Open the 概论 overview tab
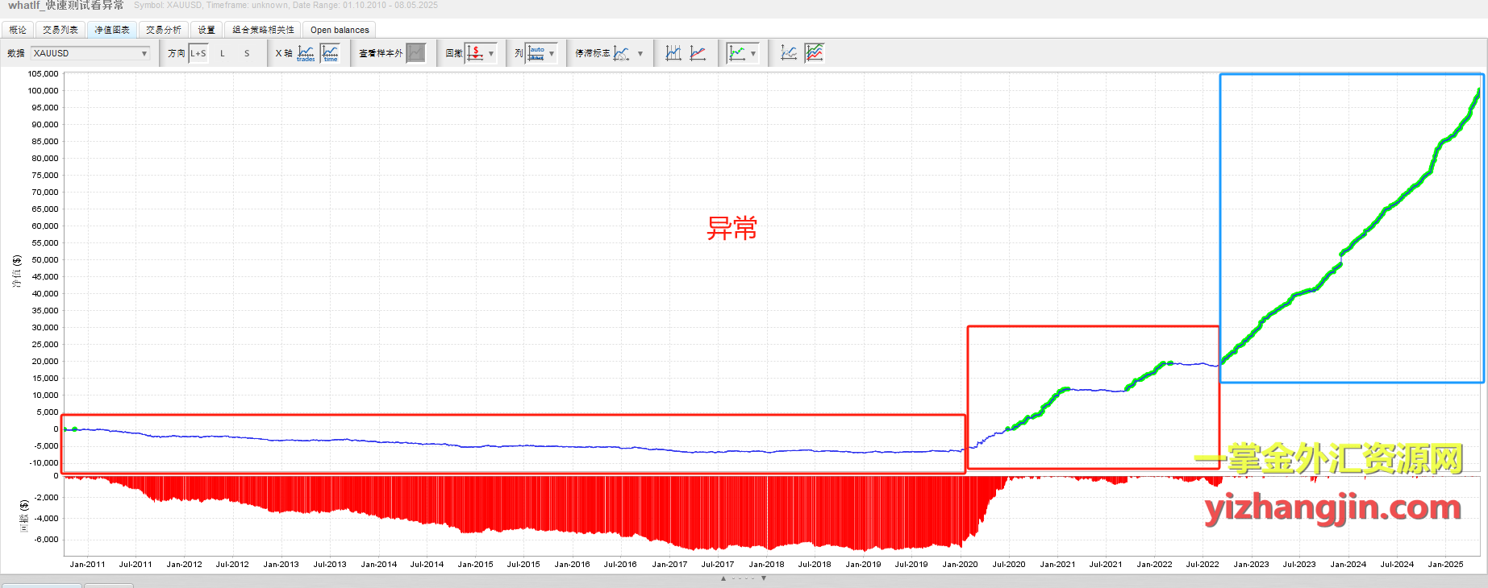1488x588 pixels. [x=18, y=30]
